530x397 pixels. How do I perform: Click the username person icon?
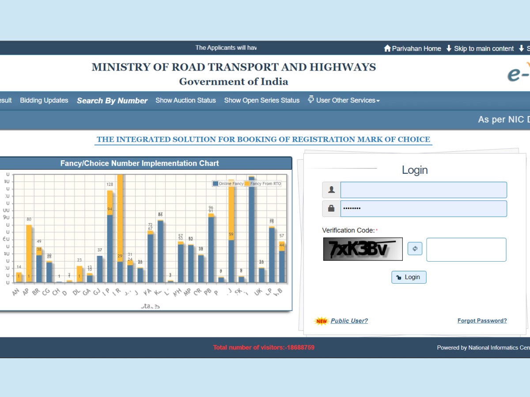click(331, 190)
